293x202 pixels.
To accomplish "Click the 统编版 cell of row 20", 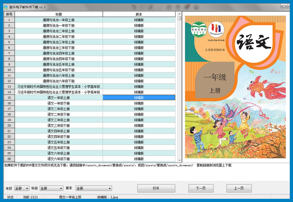I will pyautogui.click(x=139, y=125).
